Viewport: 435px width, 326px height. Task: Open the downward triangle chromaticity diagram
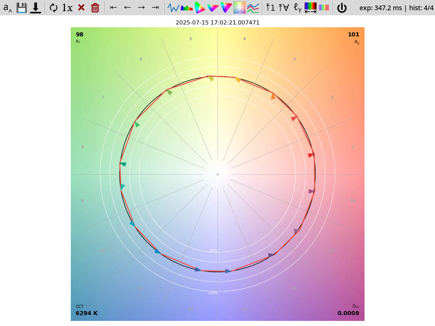point(226,7)
